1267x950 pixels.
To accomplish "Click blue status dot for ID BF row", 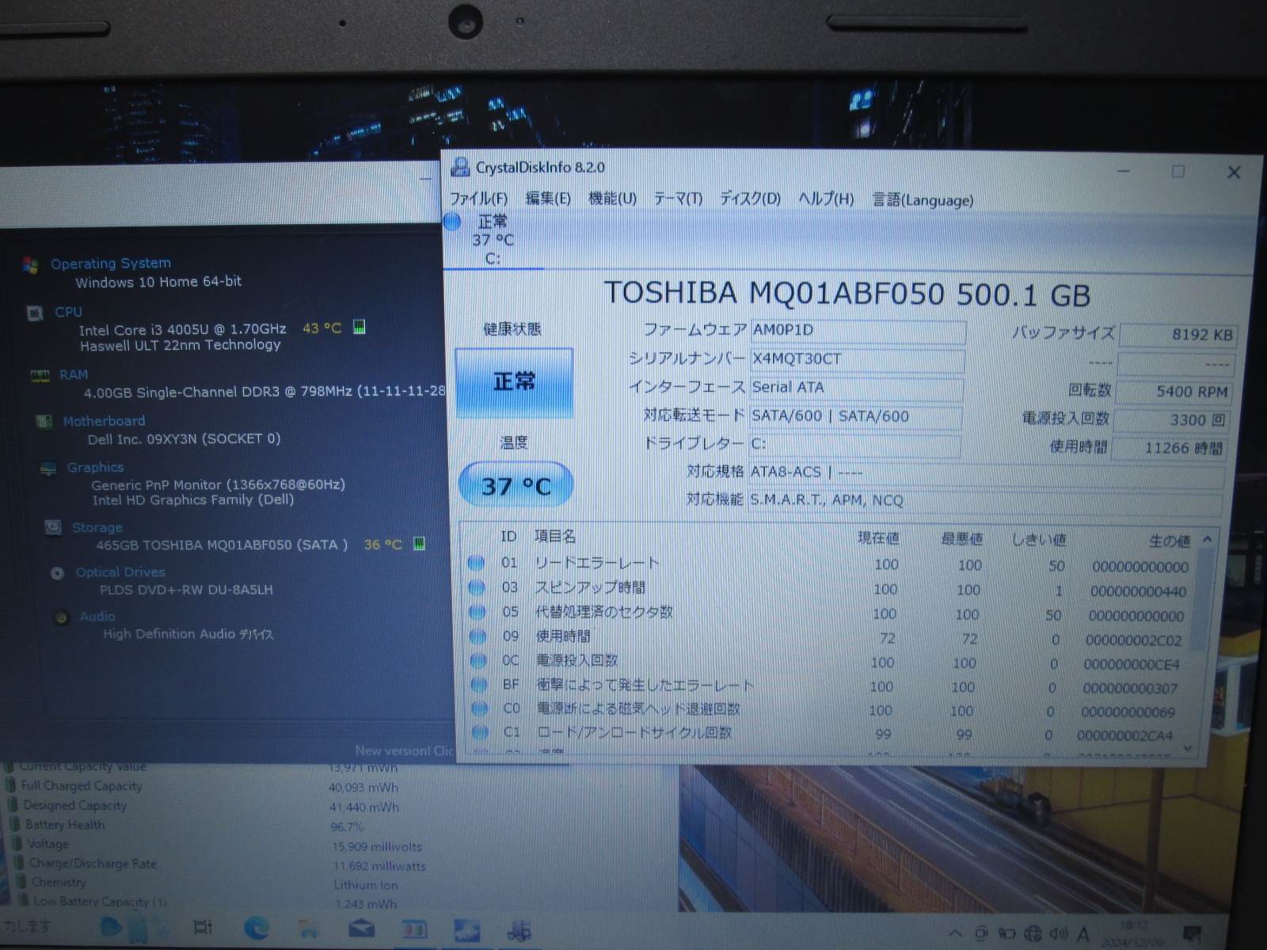I will 480,685.
